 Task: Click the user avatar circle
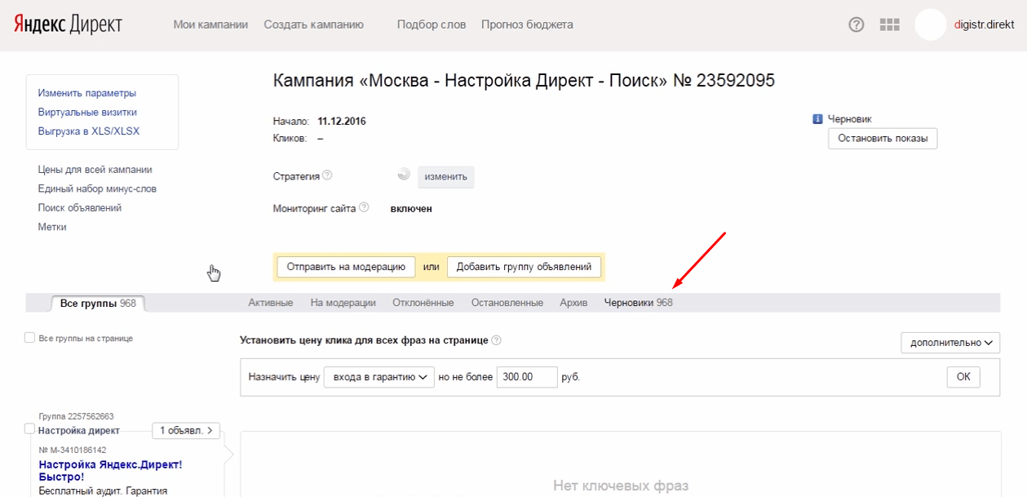click(930, 24)
